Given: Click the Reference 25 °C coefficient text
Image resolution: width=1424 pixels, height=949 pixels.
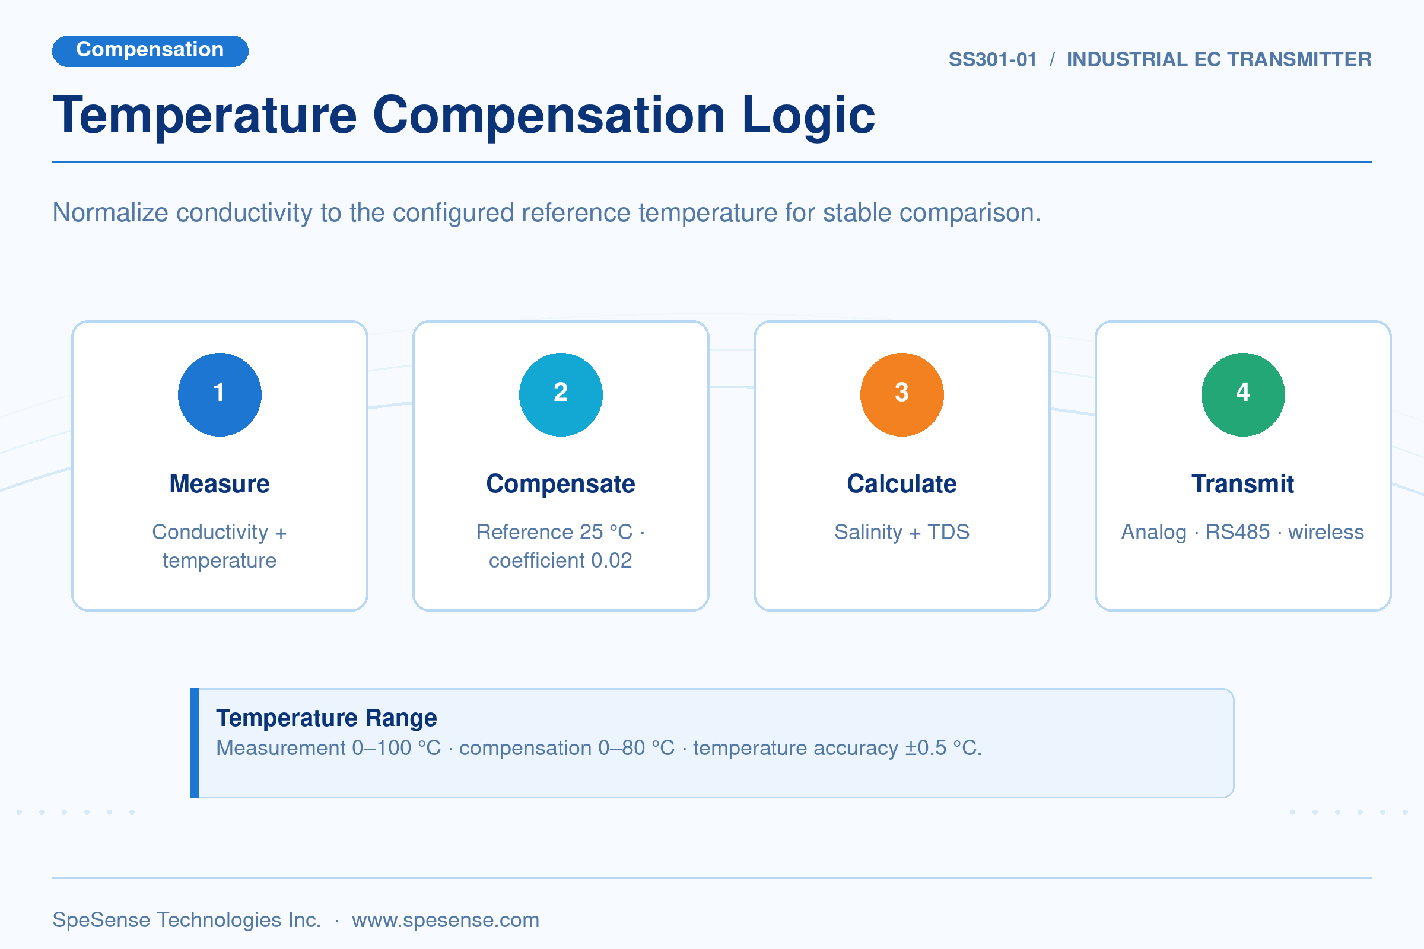Looking at the screenshot, I should click(x=561, y=546).
